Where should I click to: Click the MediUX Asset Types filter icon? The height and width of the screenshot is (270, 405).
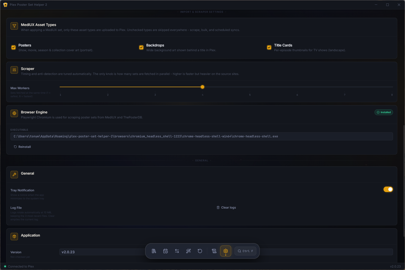coord(14,26)
